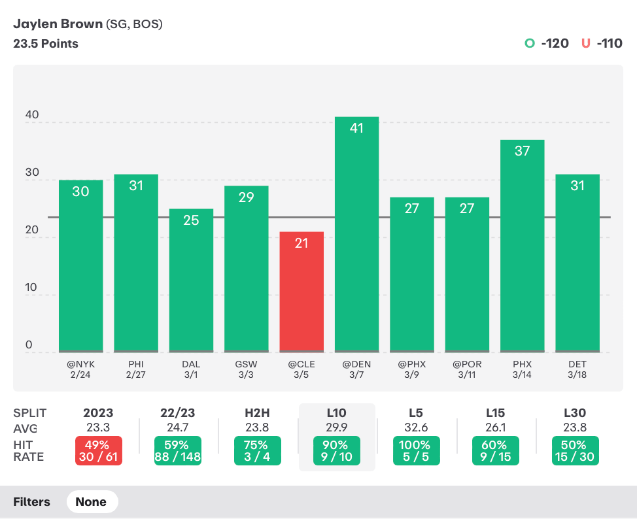Click the 90% 9/10 hit rate badge
This screenshot has height=519, width=637.
[x=337, y=451]
